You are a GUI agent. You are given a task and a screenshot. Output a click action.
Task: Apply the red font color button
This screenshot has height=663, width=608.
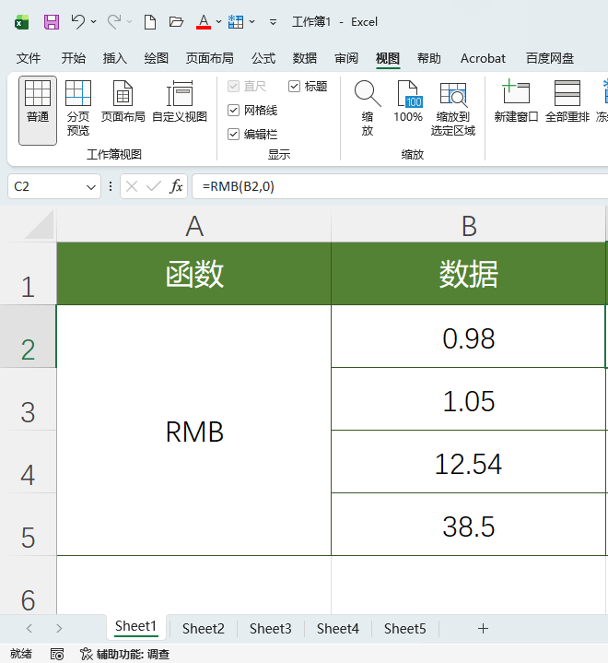pos(204,21)
